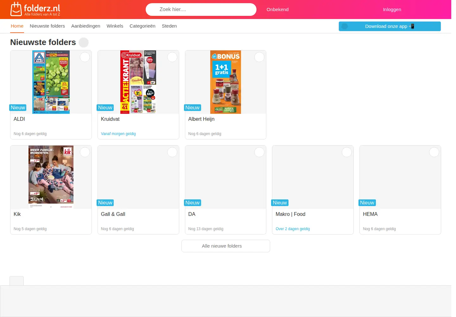The height and width of the screenshot is (317, 456).
Task: Click the Kruidvat store name
Action: [x=110, y=119]
